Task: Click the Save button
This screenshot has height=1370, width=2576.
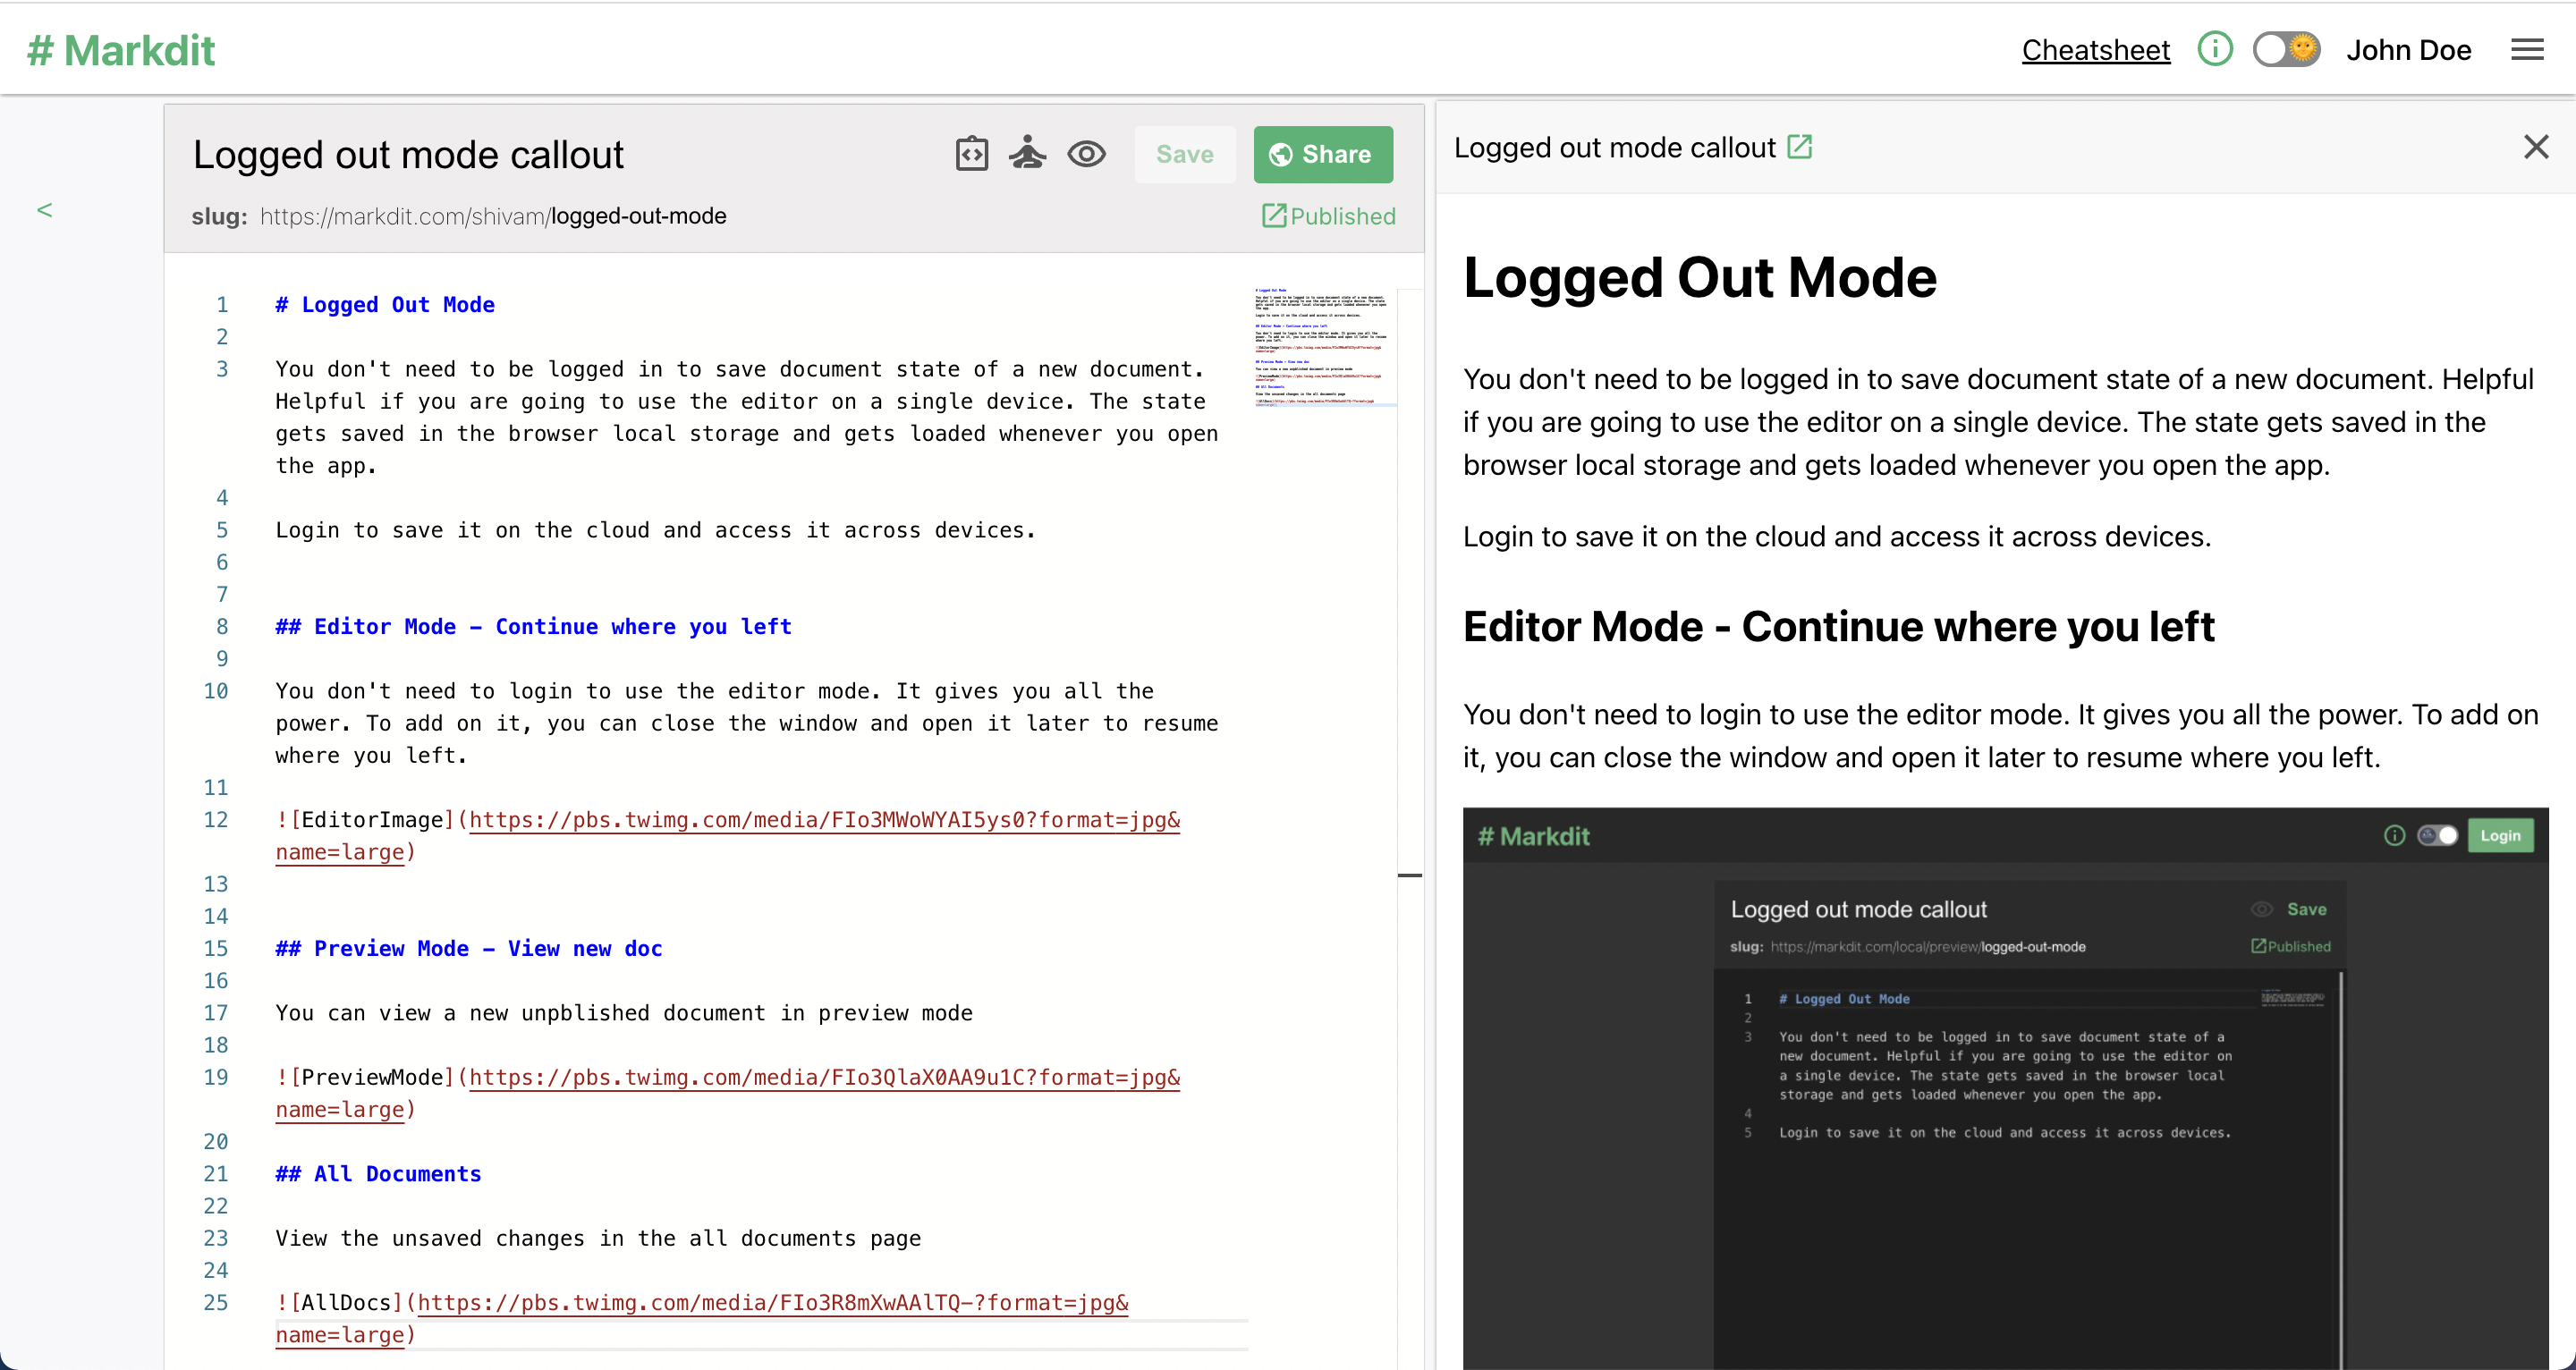Action: tap(1184, 154)
